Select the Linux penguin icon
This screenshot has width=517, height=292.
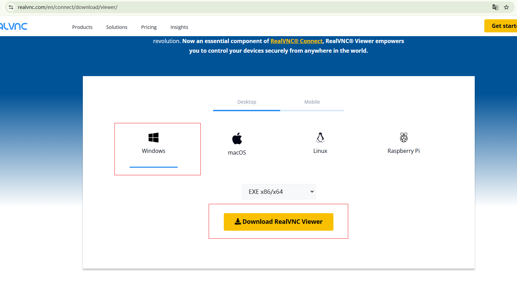[x=320, y=137]
